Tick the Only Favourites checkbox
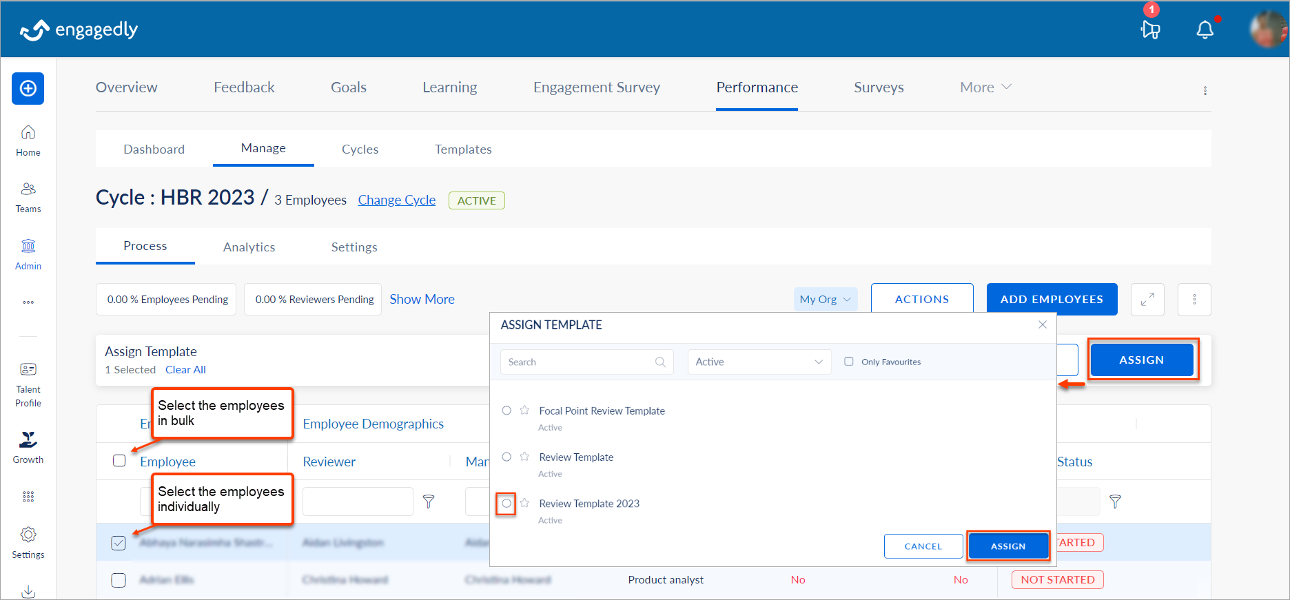This screenshot has width=1290, height=600. pyautogui.click(x=849, y=362)
